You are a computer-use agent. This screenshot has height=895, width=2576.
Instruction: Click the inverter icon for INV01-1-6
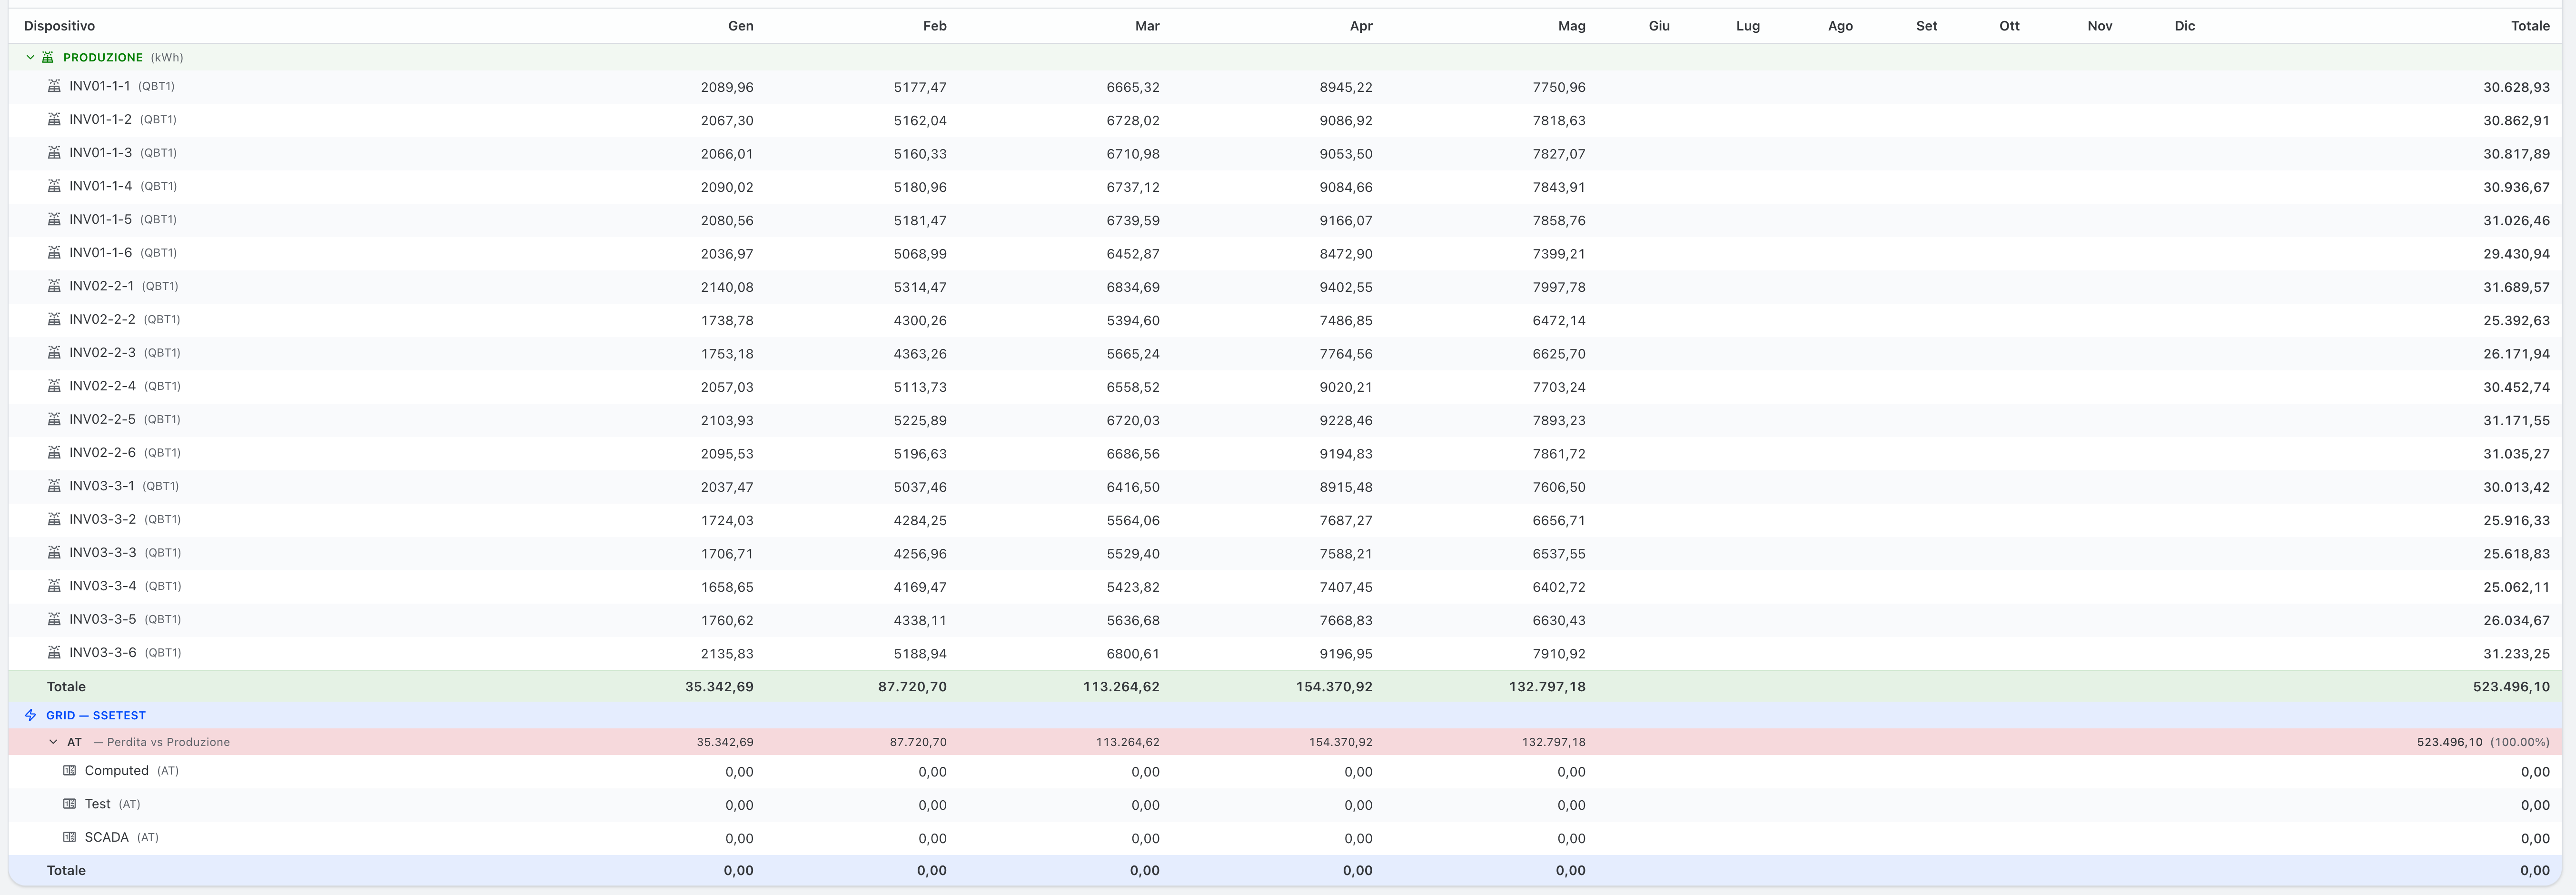pos(54,253)
